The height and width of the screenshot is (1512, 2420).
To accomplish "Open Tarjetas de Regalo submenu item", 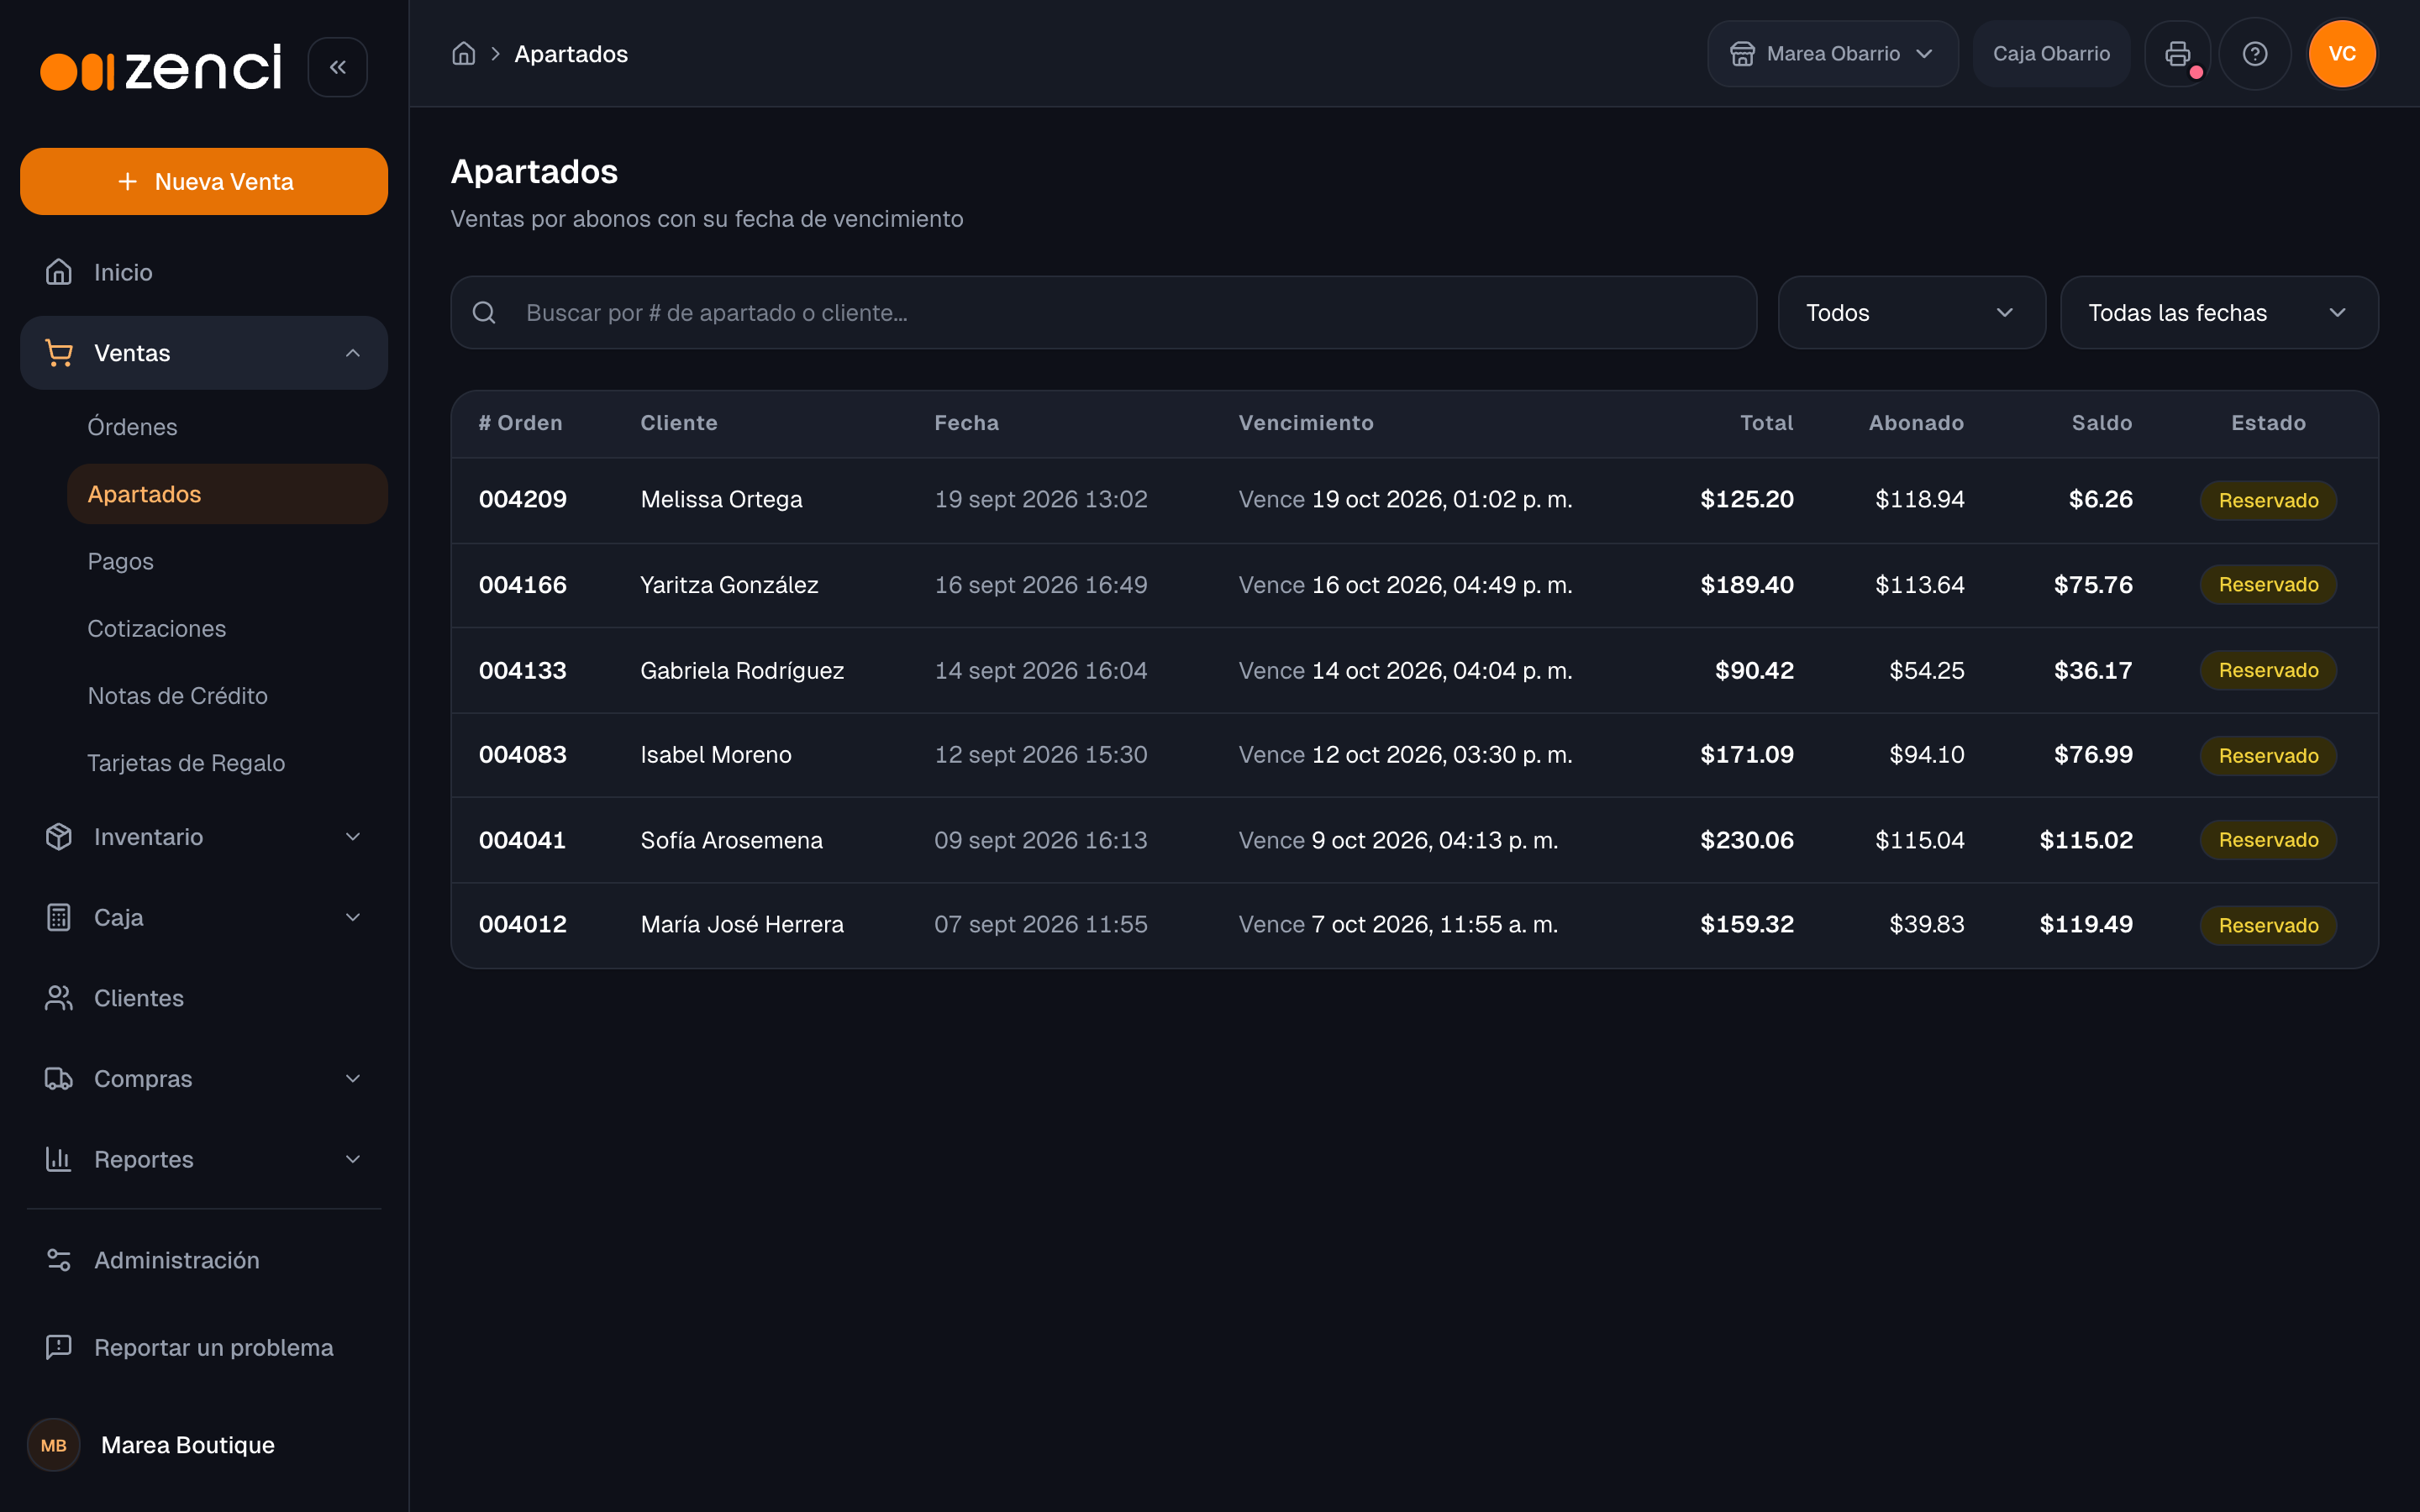I will tap(227, 763).
